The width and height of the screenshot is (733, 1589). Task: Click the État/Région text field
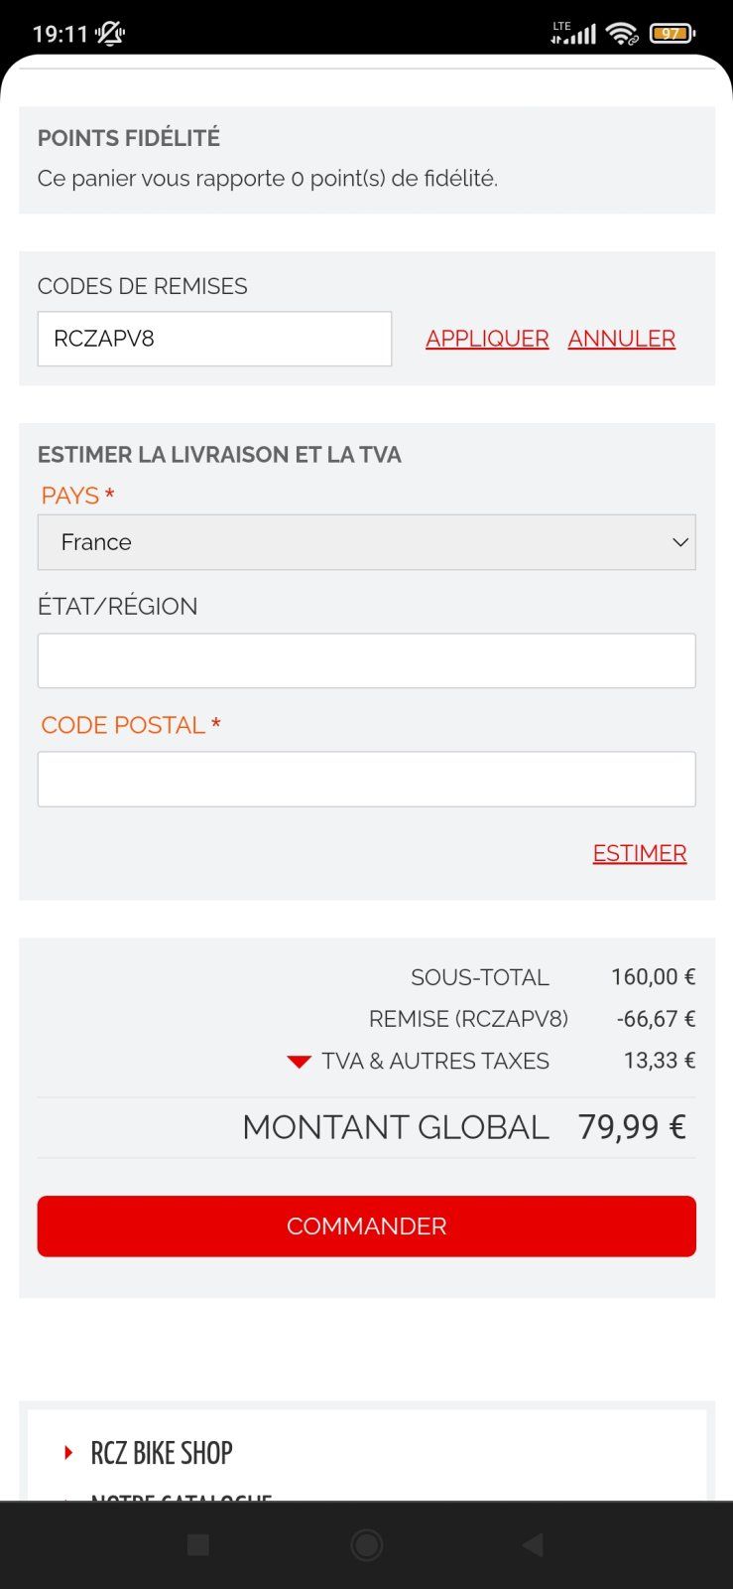(x=366, y=660)
